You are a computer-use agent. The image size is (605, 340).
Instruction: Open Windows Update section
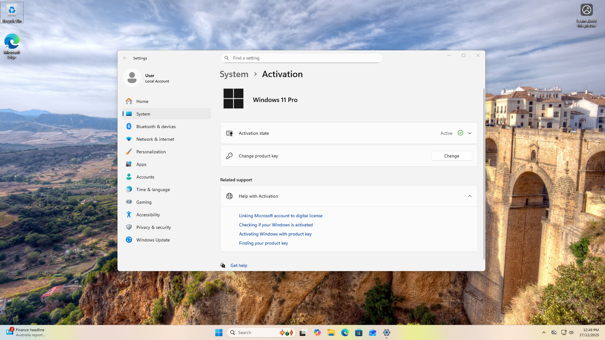[x=153, y=240]
